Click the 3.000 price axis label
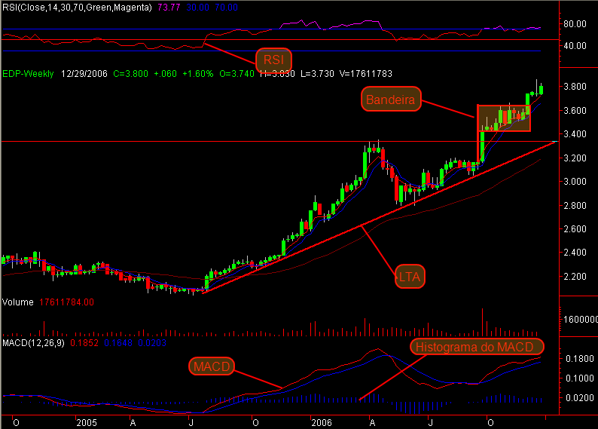 (575, 182)
